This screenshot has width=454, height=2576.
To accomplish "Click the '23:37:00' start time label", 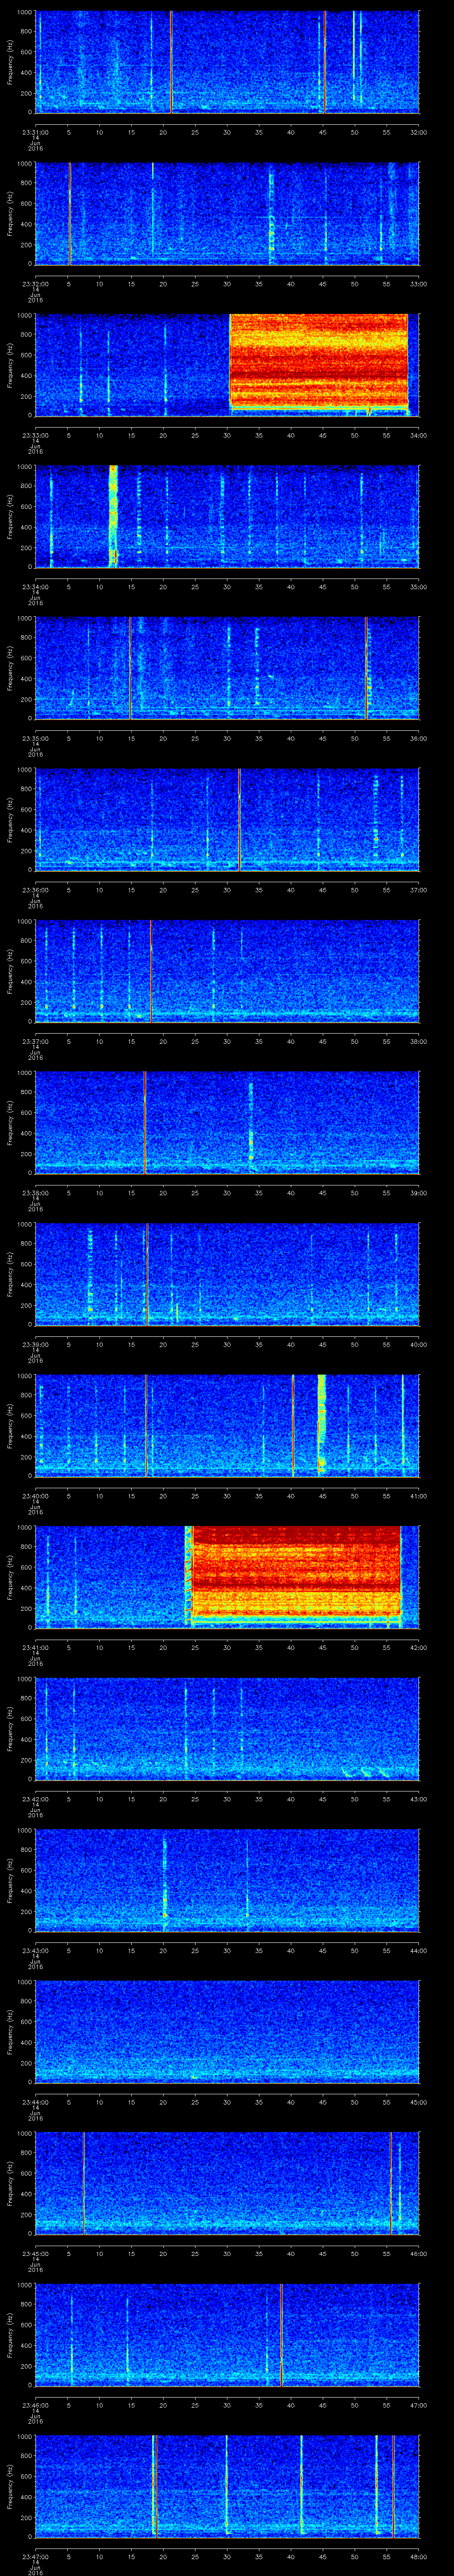I will click(x=36, y=1042).
